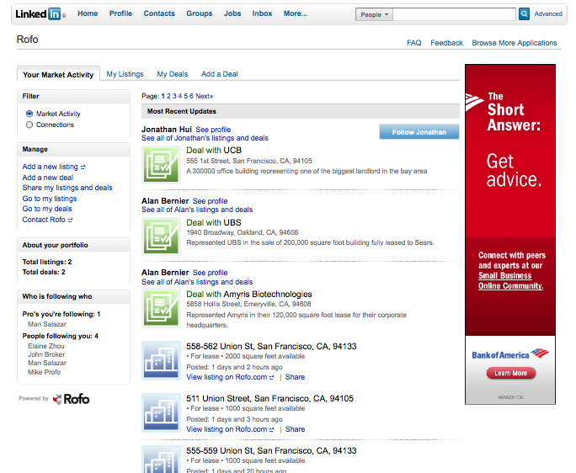Image resolution: width=576 pixels, height=473 pixels.
Task: Click the 555-559 Union St listing title
Action: 271,450
